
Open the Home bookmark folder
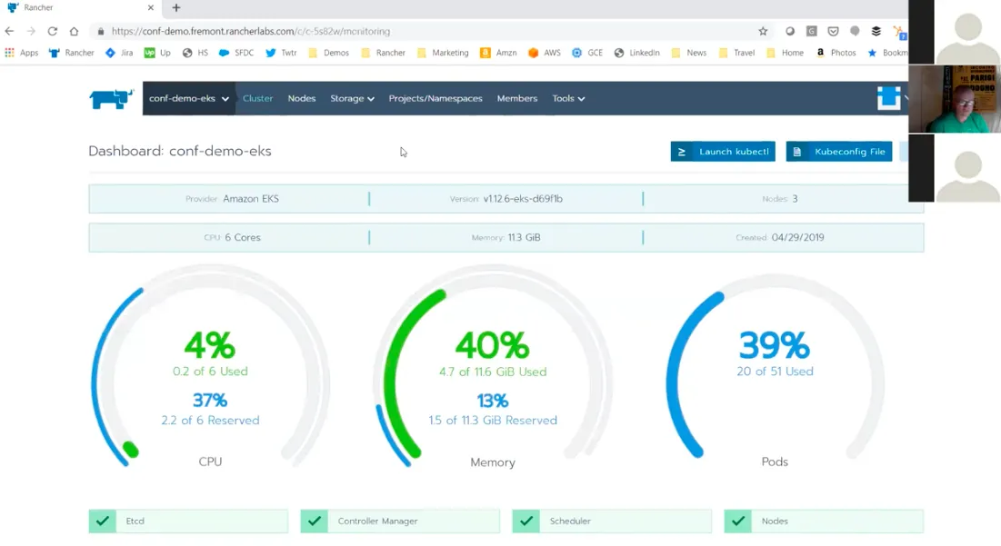click(x=786, y=53)
